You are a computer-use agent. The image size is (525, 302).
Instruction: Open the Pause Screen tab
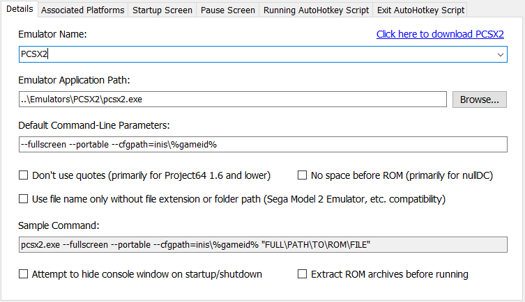point(228,10)
